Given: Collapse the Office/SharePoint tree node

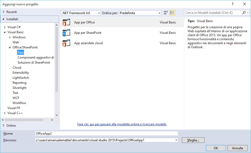Looking at the screenshot, I should (10, 47).
